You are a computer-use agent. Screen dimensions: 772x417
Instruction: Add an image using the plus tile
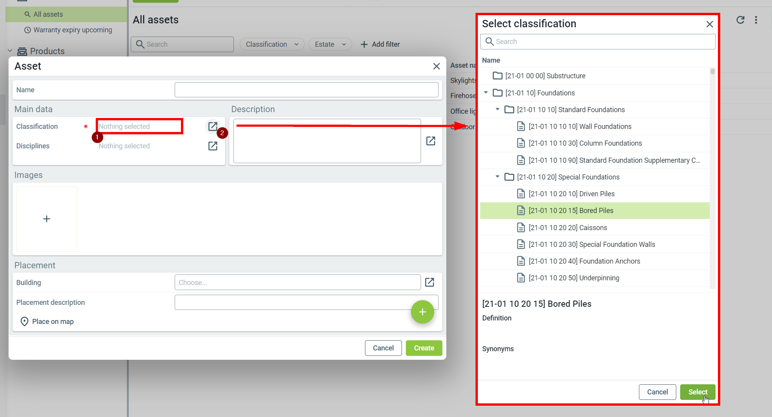[x=47, y=219]
